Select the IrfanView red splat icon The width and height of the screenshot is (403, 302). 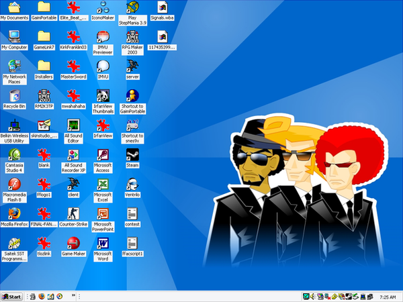(103, 125)
